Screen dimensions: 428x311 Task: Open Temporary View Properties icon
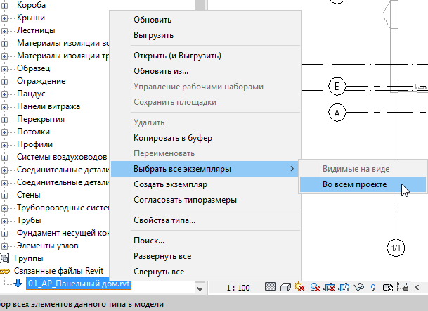coord(388,288)
